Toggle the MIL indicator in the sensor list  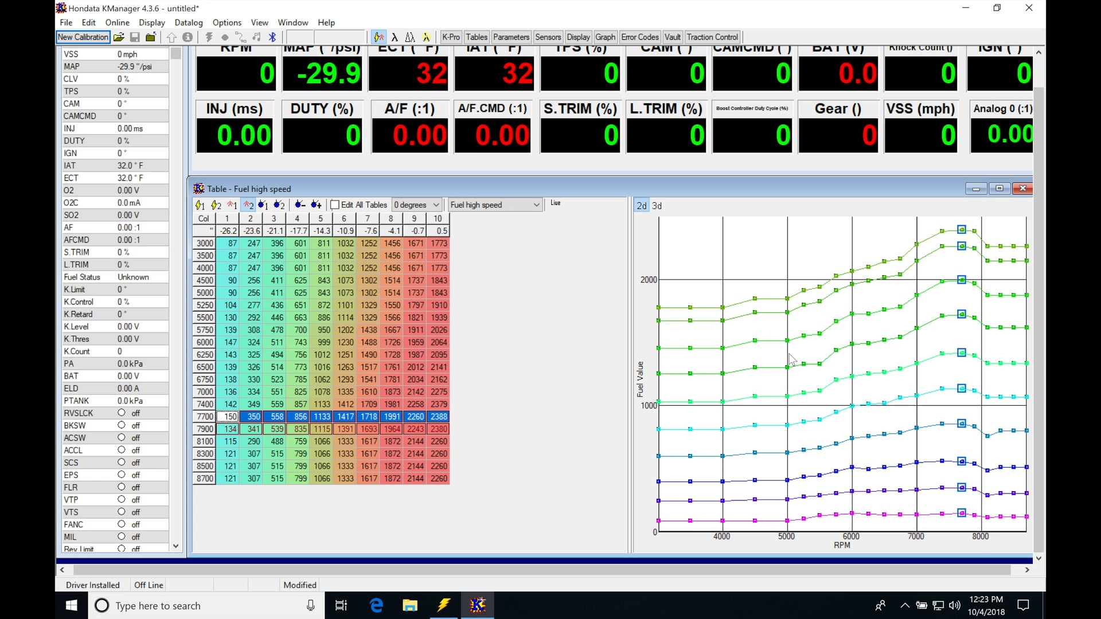click(122, 536)
